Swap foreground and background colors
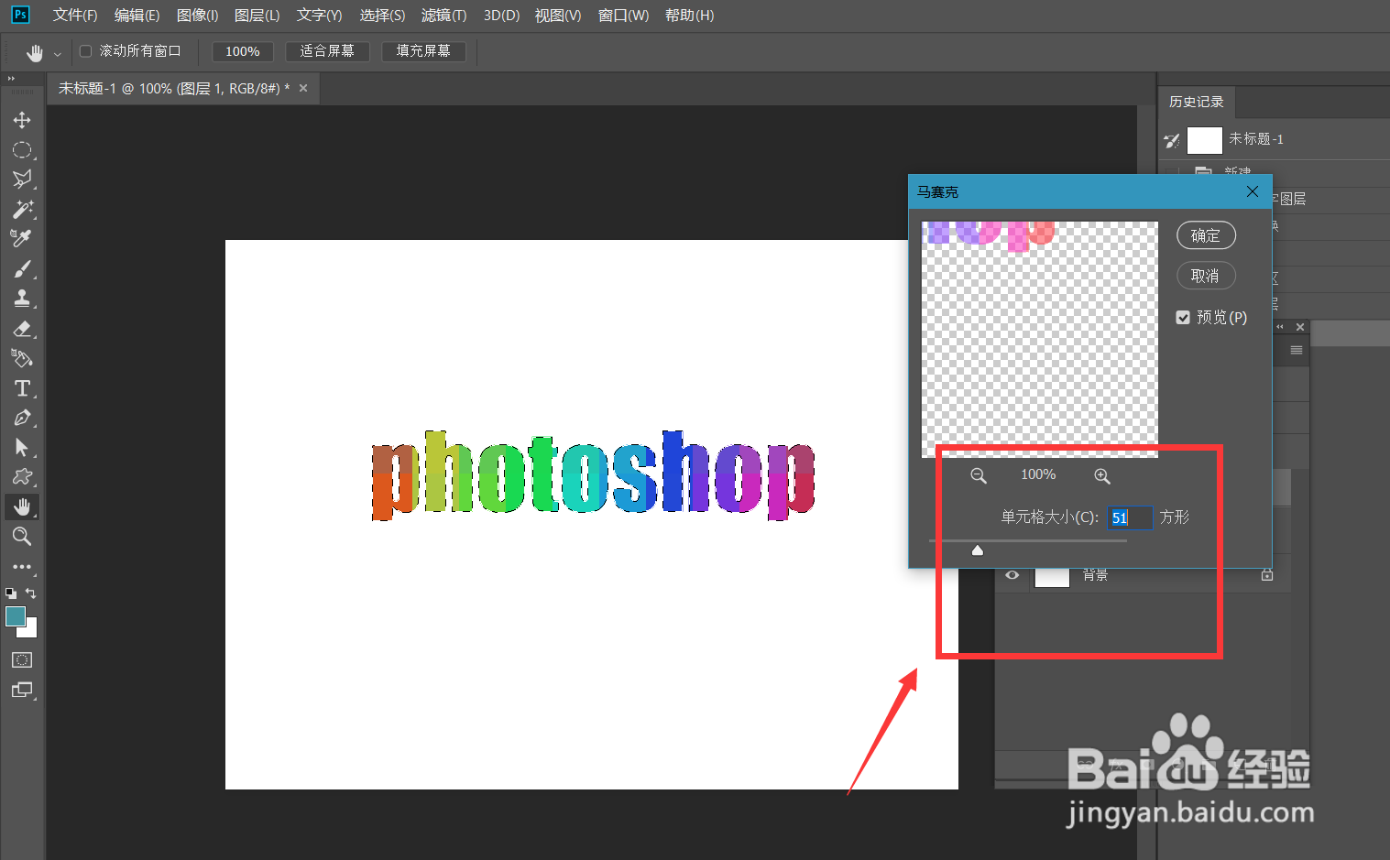This screenshot has width=1390, height=860. [31, 593]
